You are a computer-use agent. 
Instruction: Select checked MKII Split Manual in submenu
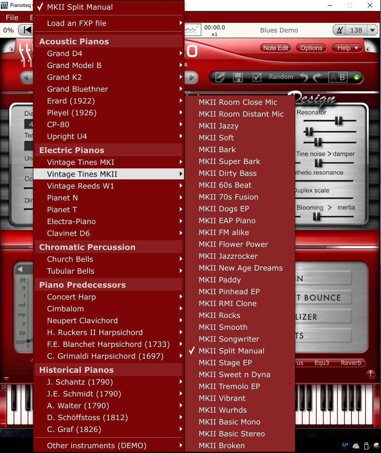(x=239, y=351)
